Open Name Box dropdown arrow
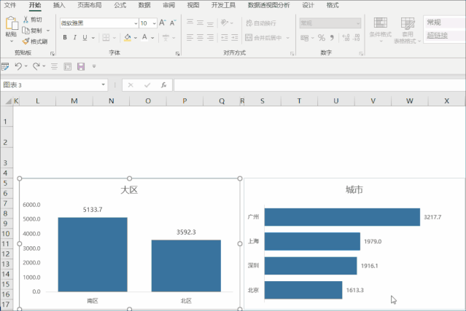 point(103,85)
